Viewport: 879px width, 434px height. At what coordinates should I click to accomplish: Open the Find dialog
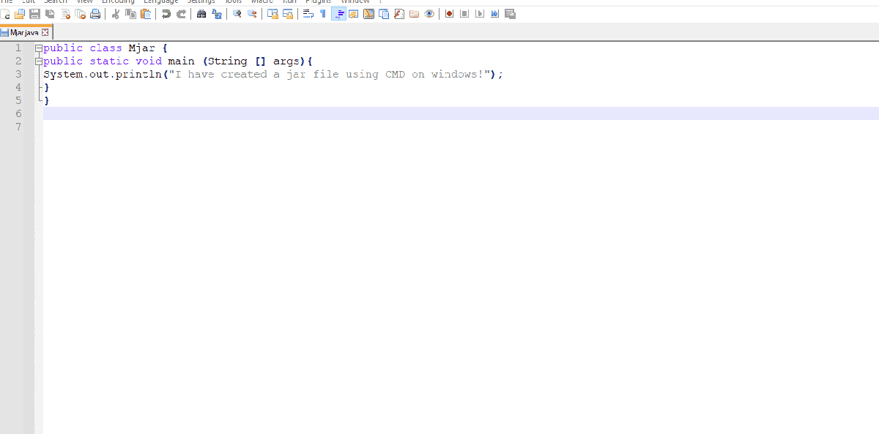tap(201, 13)
